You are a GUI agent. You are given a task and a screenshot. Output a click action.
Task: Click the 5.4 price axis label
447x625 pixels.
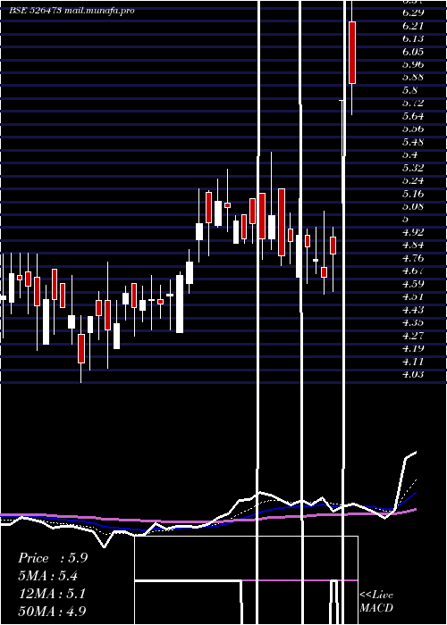pos(409,155)
